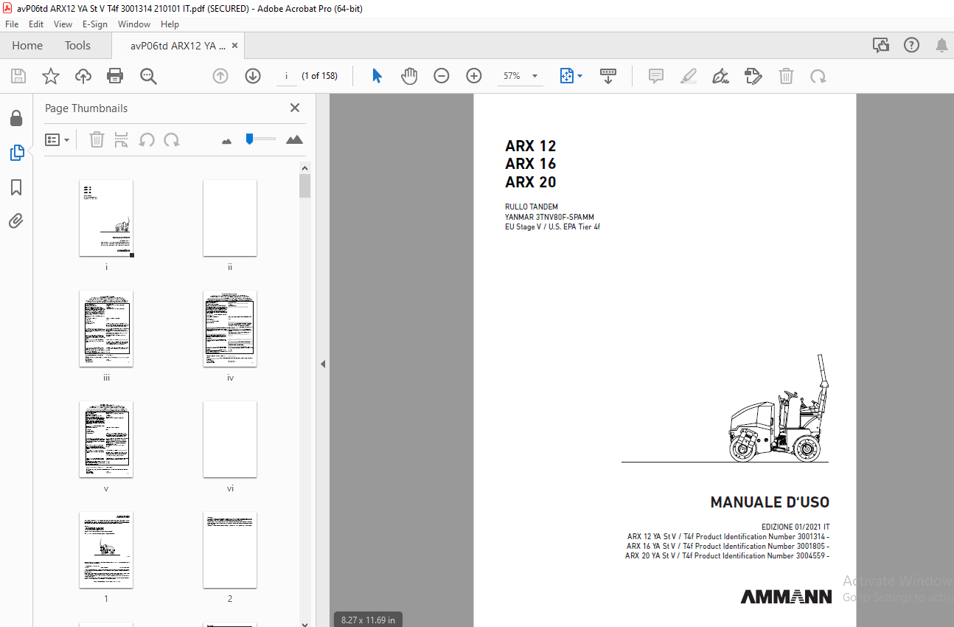Open the scrolling mode keyboard icon
Screen dimensions: 954x627
[608, 76]
